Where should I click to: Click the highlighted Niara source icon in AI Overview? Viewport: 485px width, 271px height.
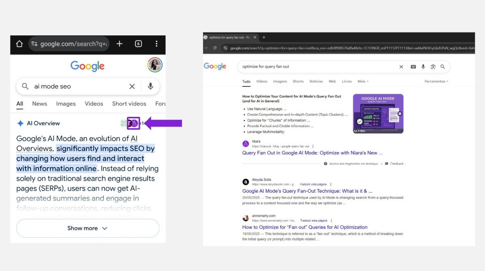click(x=133, y=123)
